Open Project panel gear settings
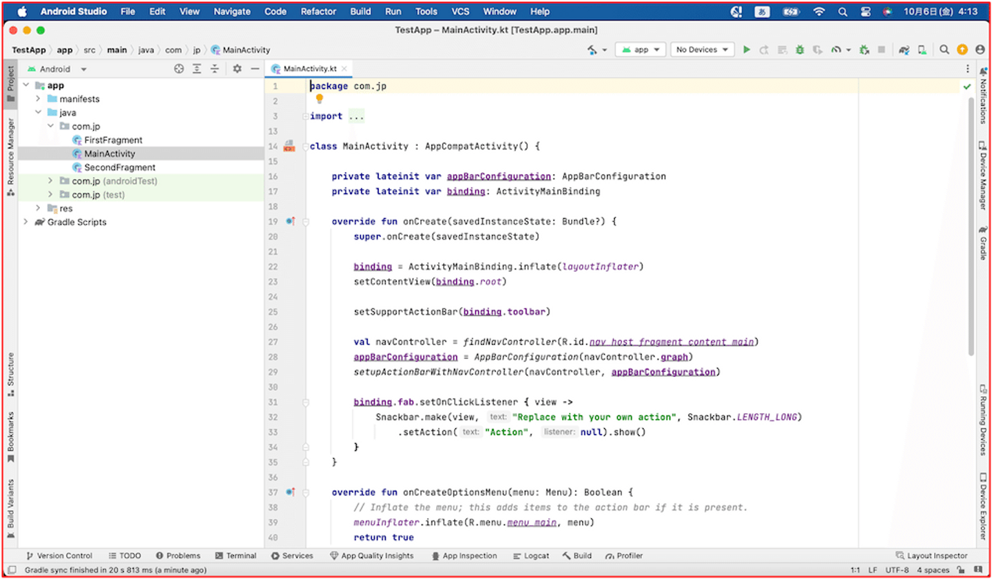Image resolution: width=992 pixels, height=579 pixels. pyautogui.click(x=237, y=69)
